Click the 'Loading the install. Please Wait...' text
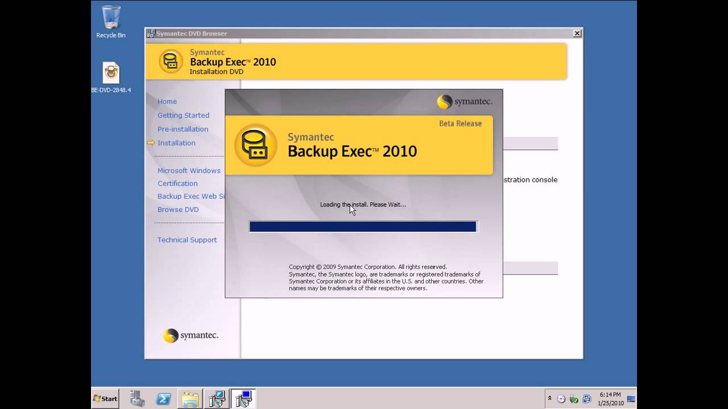Image resolution: width=728 pixels, height=409 pixels. [x=363, y=204]
